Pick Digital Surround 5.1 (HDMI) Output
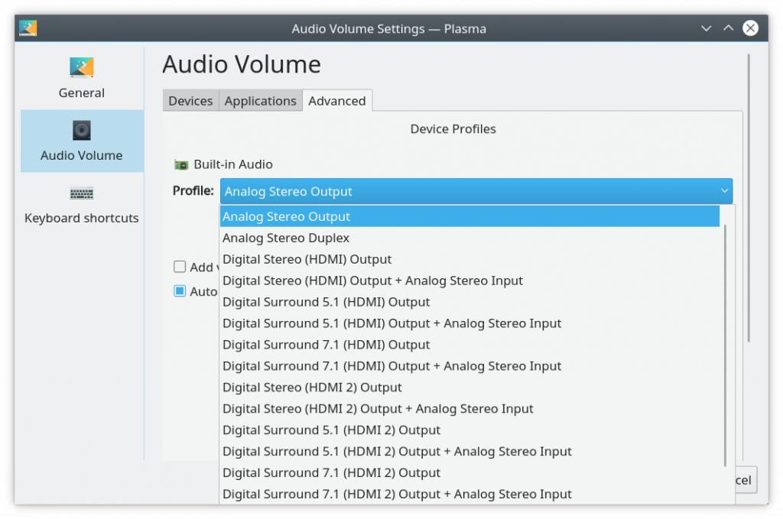This screenshot has width=783, height=519. pos(326,302)
